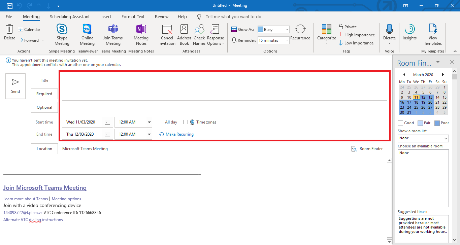
Task: Cancel the meeting invitation
Action: 167,35
